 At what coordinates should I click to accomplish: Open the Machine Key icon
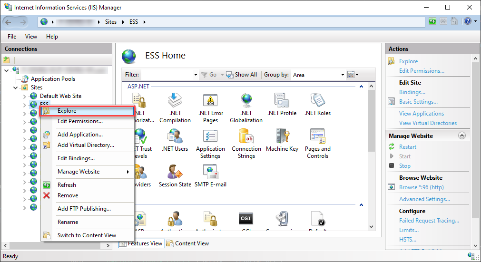click(282, 136)
